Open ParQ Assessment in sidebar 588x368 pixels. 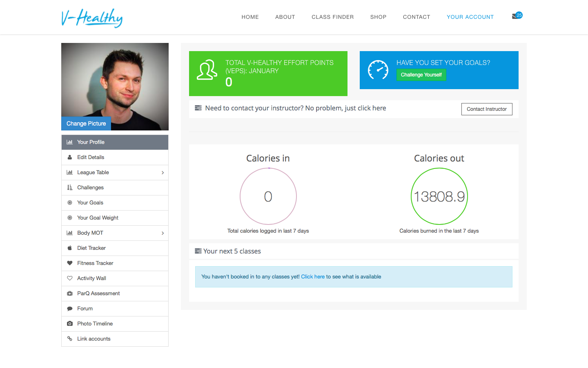click(115, 294)
